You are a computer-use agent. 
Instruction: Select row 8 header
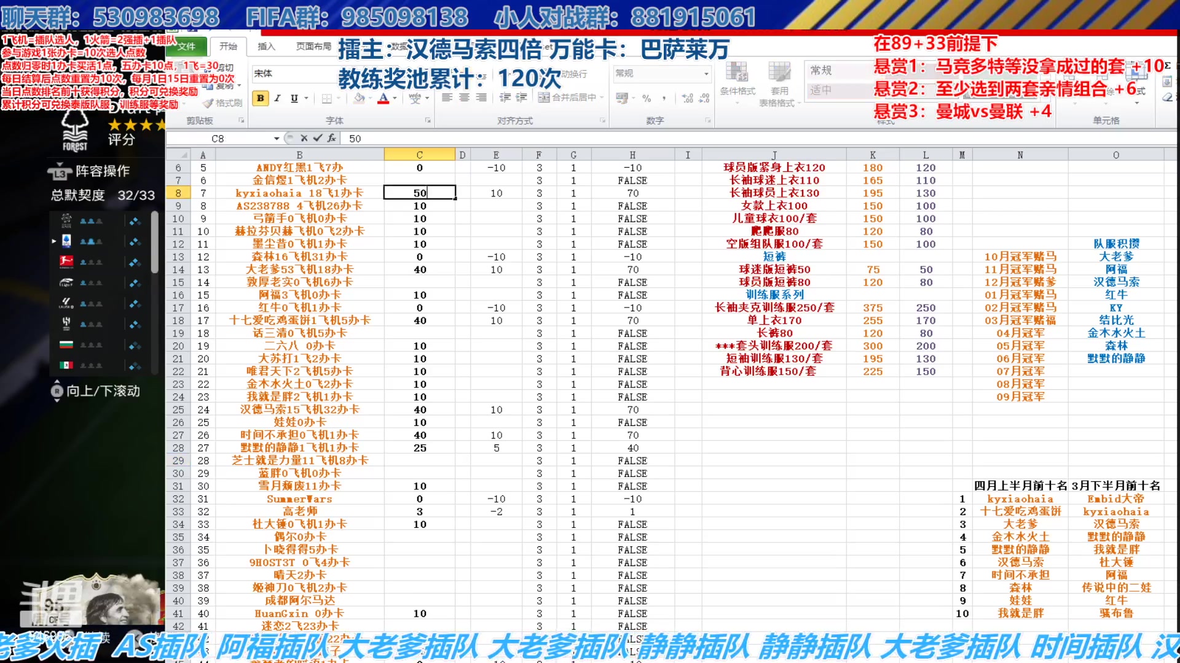(x=178, y=193)
